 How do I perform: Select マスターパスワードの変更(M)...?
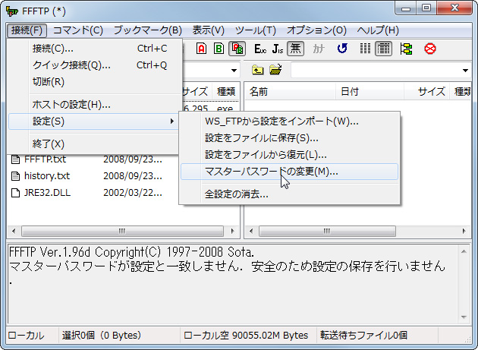click(x=289, y=172)
